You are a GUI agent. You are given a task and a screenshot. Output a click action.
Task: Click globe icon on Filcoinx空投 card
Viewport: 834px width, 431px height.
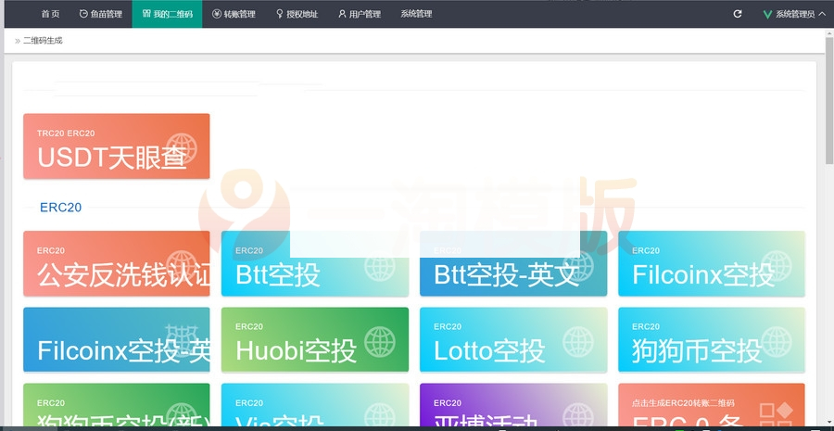777,268
